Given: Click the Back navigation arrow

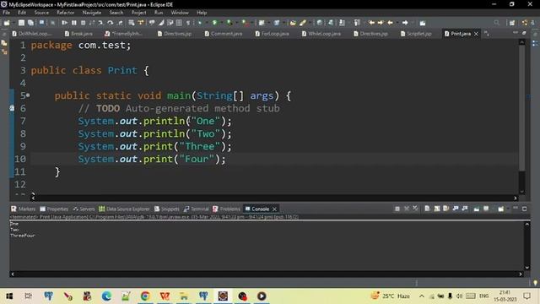Looking at the screenshot, I should click(x=390, y=23).
